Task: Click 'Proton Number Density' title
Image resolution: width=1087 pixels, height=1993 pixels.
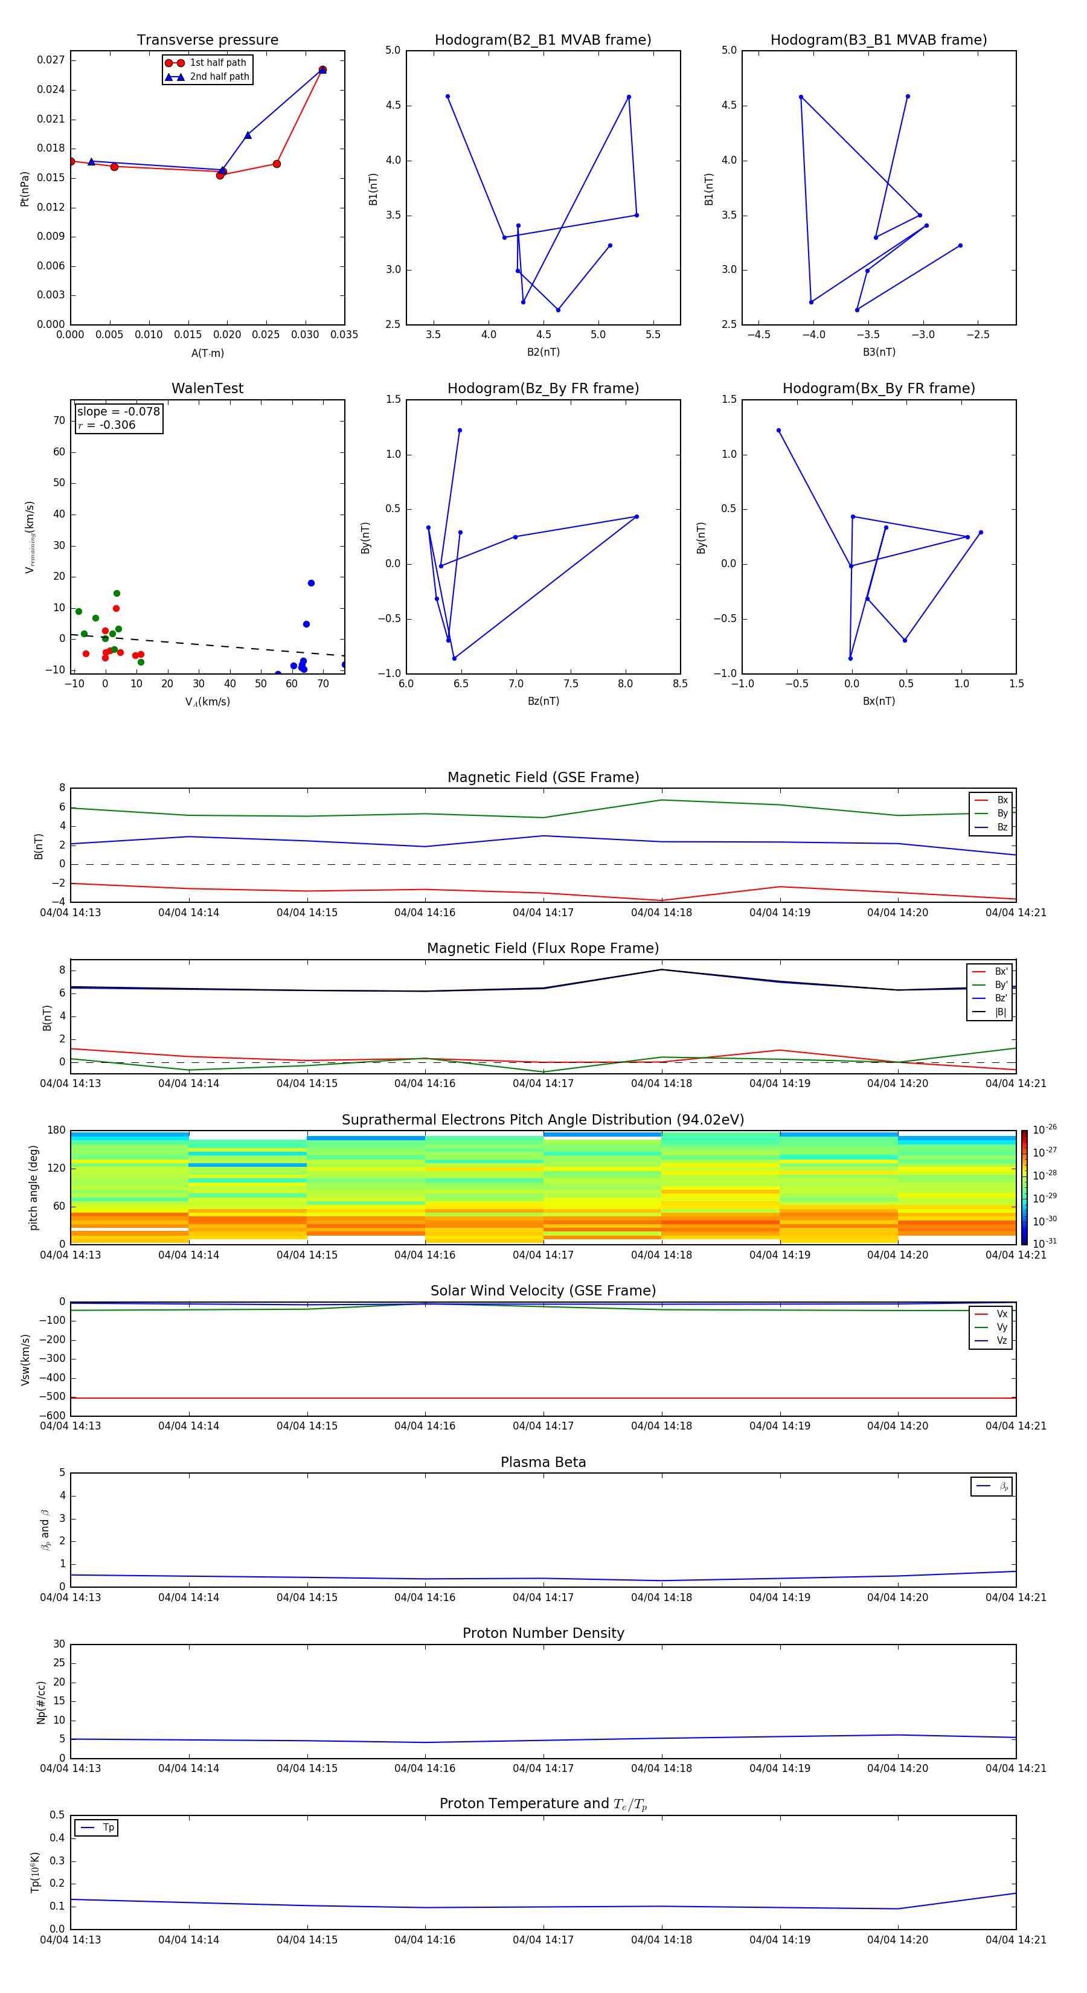Action: point(543,1633)
